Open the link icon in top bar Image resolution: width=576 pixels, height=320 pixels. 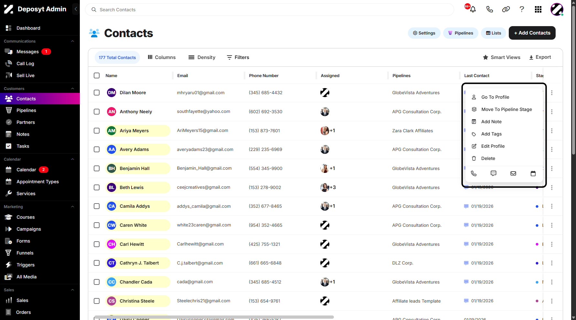pyautogui.click(x=506, y=9)
